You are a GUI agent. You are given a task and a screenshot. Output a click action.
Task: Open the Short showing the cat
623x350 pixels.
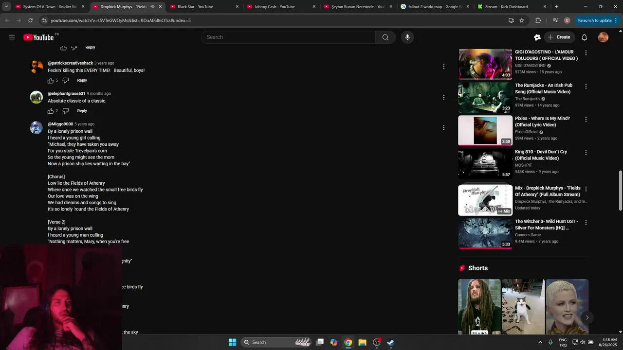[523, 307]
